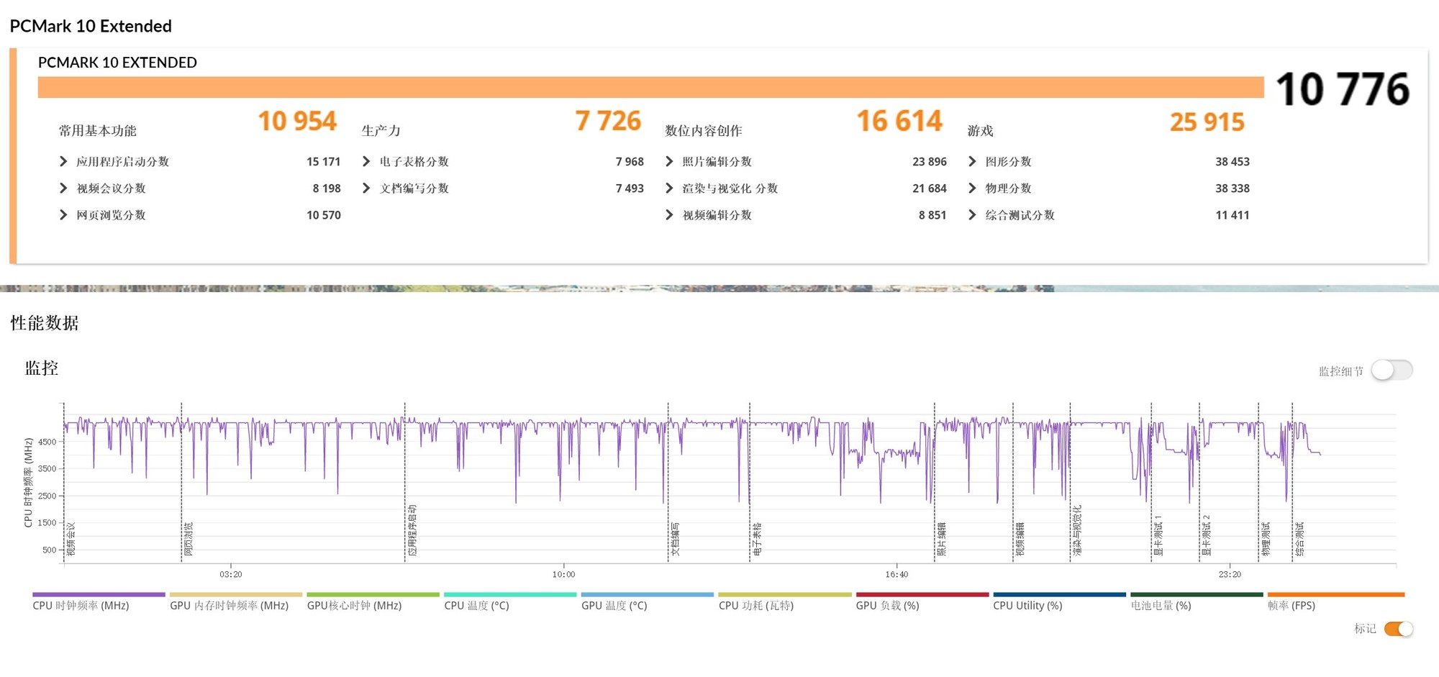Enable the 监控细节 toggle

pyautogui.click(x=1392, y=371)
